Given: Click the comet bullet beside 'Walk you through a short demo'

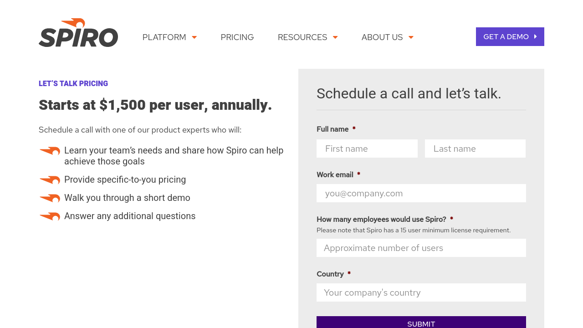Looking at the screenshot, I should pyautogui.click(x=50, y=199).
